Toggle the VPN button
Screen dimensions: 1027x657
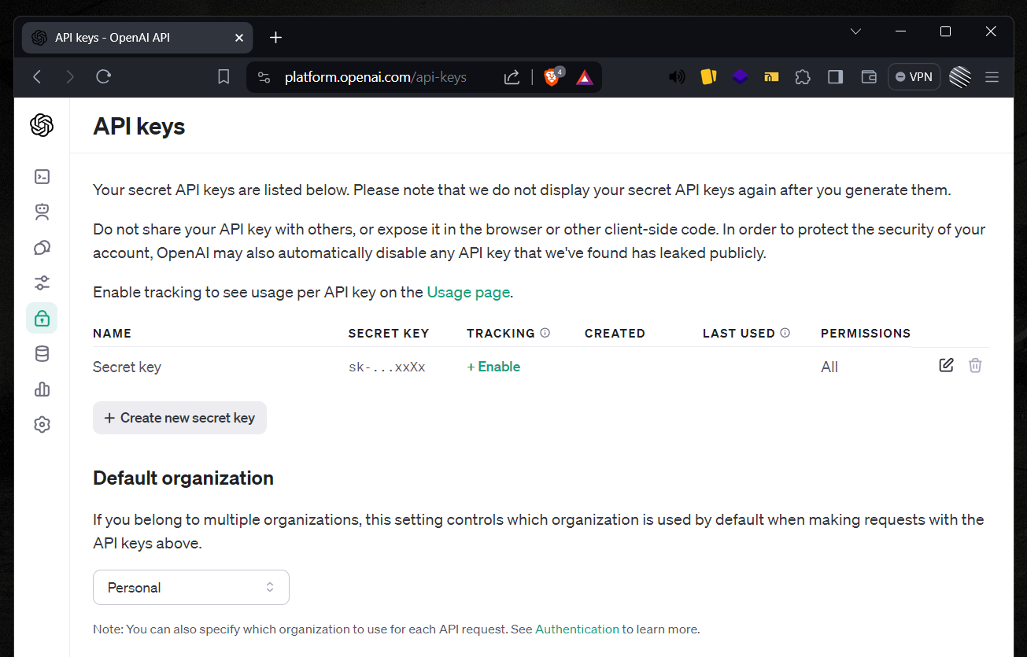pyautogui.click(x=914, y=77)
